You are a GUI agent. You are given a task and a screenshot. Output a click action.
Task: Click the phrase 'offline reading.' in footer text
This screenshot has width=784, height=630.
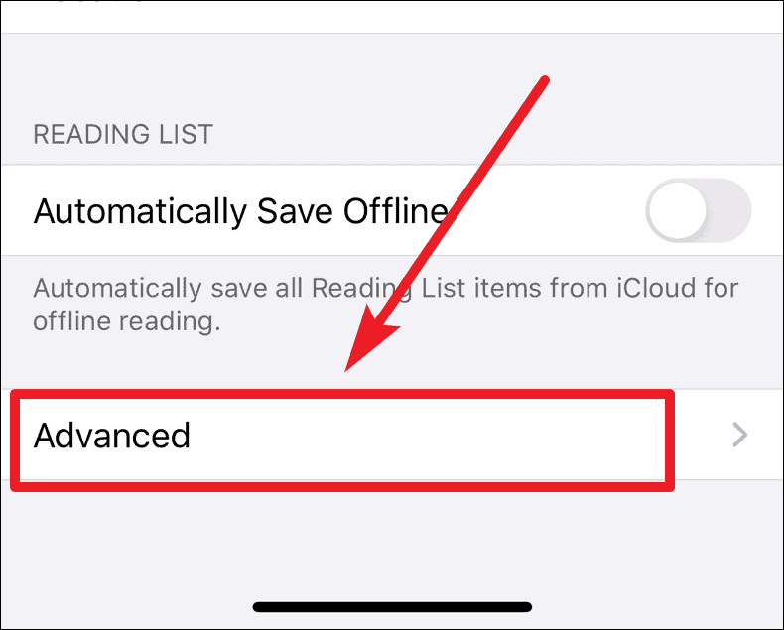(x=126, y=321)
